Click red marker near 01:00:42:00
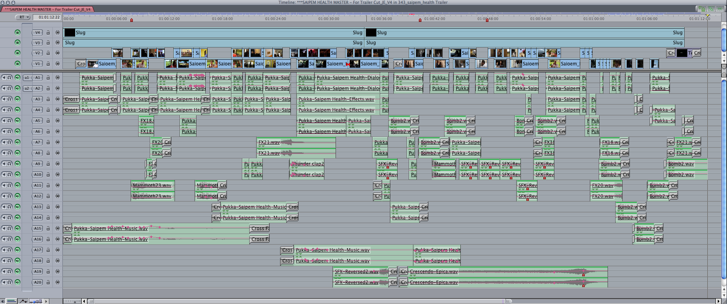The width and height of the screenshot is (727, 304). pos(420,20)
